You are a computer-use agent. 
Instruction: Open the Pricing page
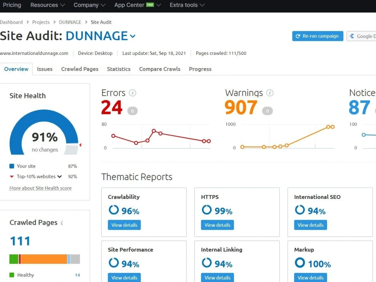[x=12, y=5]
